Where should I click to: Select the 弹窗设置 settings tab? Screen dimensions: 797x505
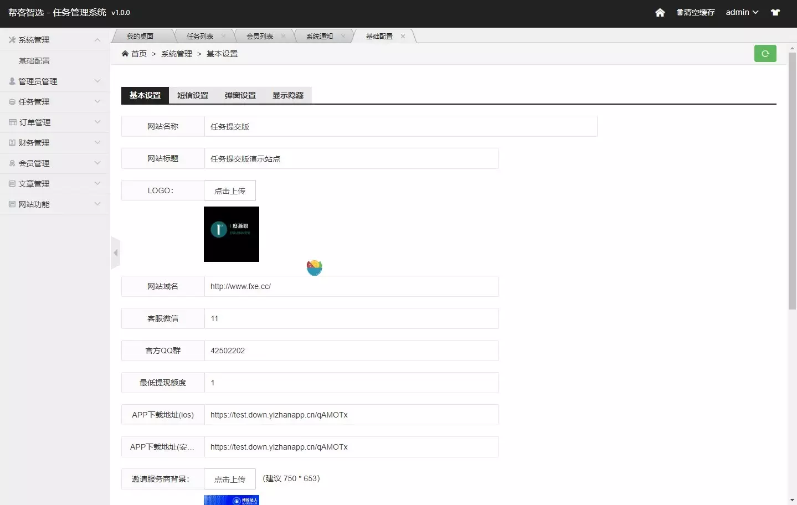(240, 95)
